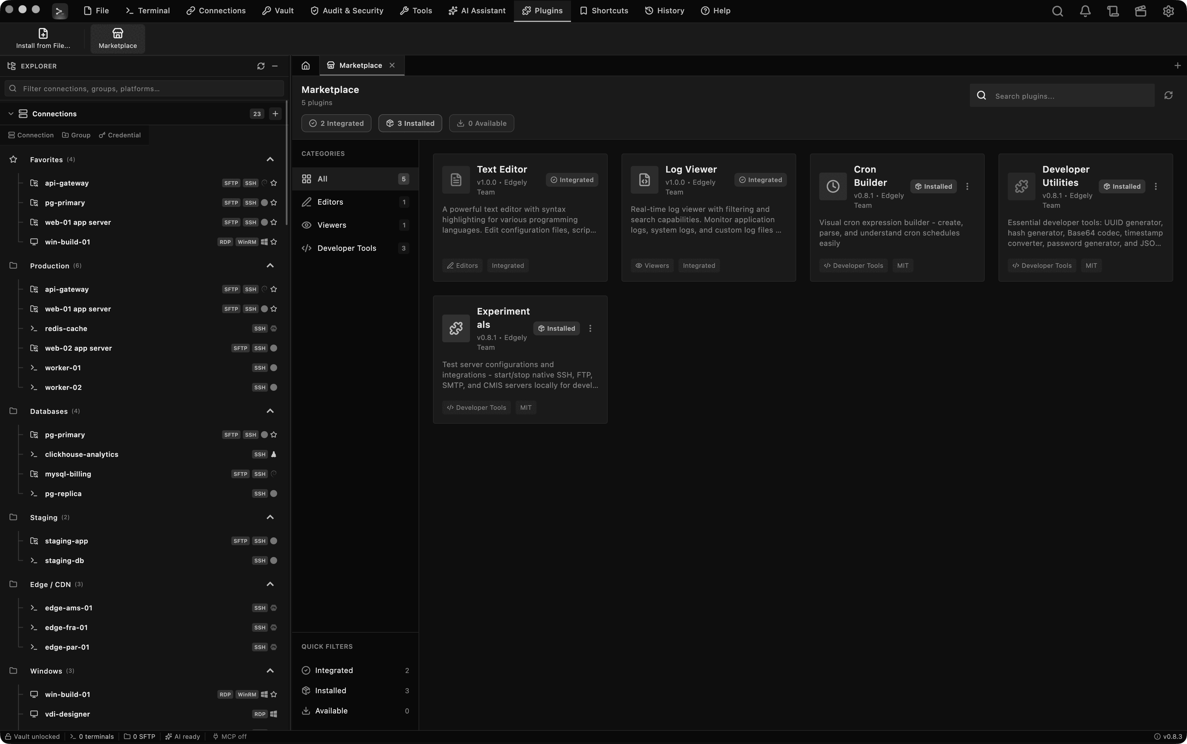This screenshot has height=744, width=1187.
Task: Collapse the Favorites group
Action: point(270,159)
